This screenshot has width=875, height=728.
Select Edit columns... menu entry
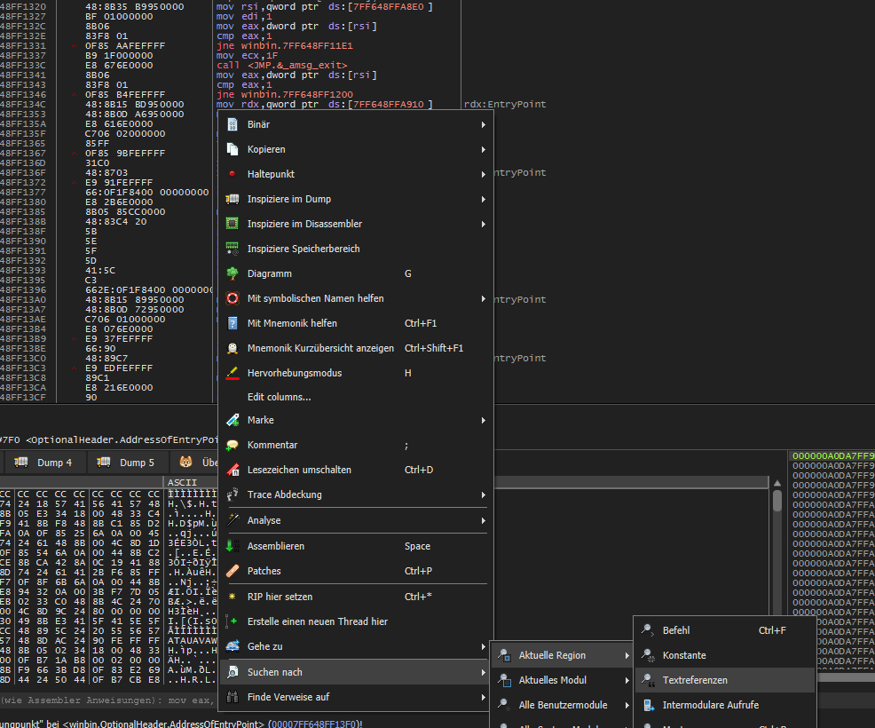coord(356,397)
